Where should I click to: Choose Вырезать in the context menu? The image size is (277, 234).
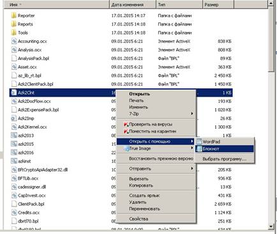click(x=138, y=178)
